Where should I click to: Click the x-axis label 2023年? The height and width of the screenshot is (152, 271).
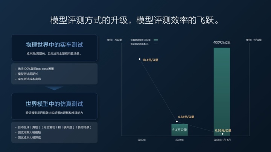click(142, 140)
